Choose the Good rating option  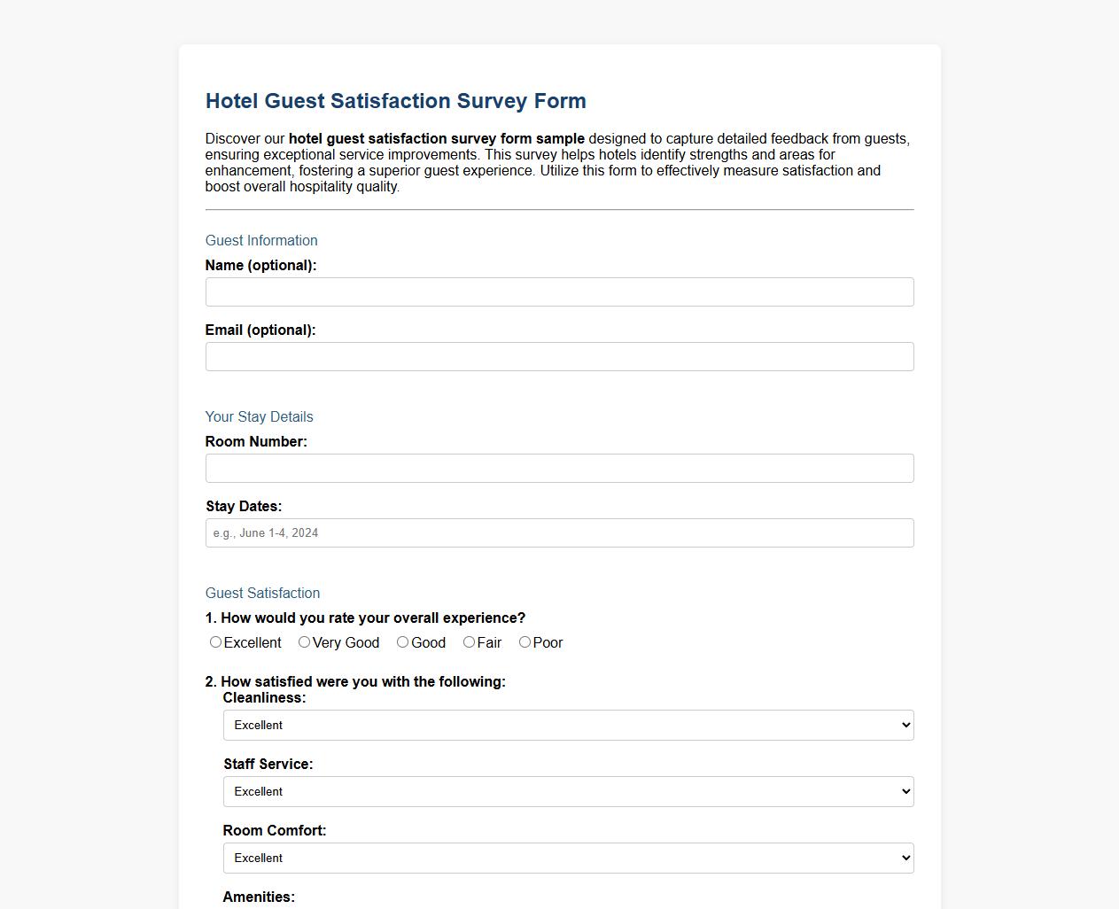(x=402, y=641)
